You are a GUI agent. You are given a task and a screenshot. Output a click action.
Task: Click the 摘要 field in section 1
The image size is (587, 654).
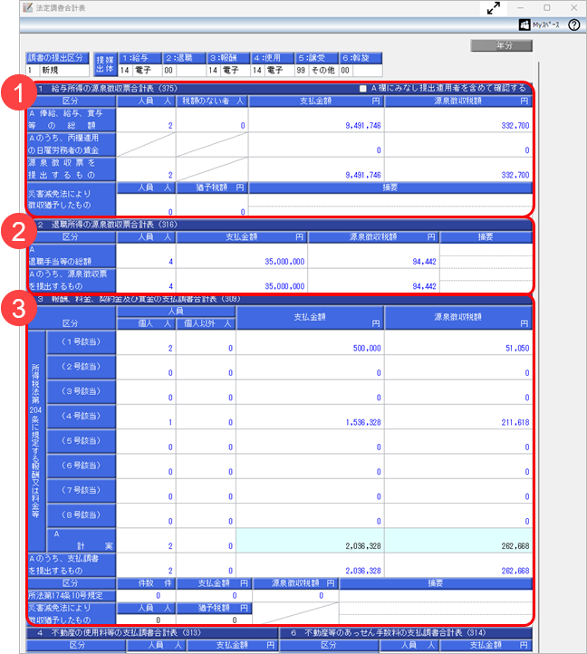click(390, 205)
